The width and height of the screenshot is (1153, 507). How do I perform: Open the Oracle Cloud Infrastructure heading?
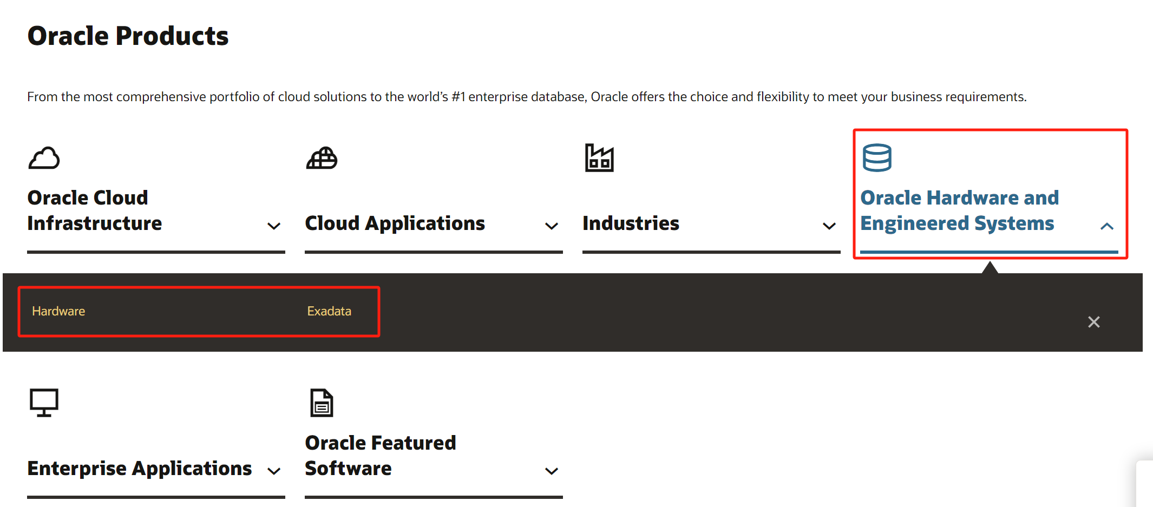click(x=95, y=210)
